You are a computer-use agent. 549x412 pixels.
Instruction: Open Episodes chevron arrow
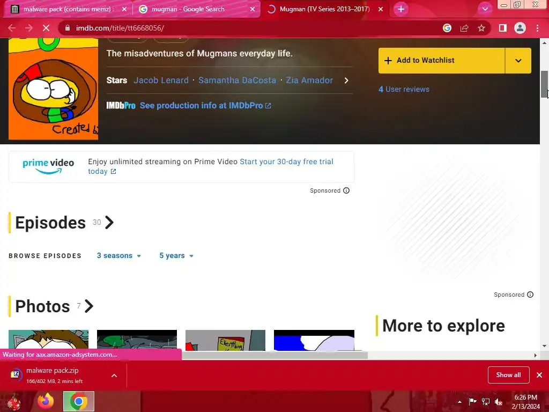coord(109,223)
